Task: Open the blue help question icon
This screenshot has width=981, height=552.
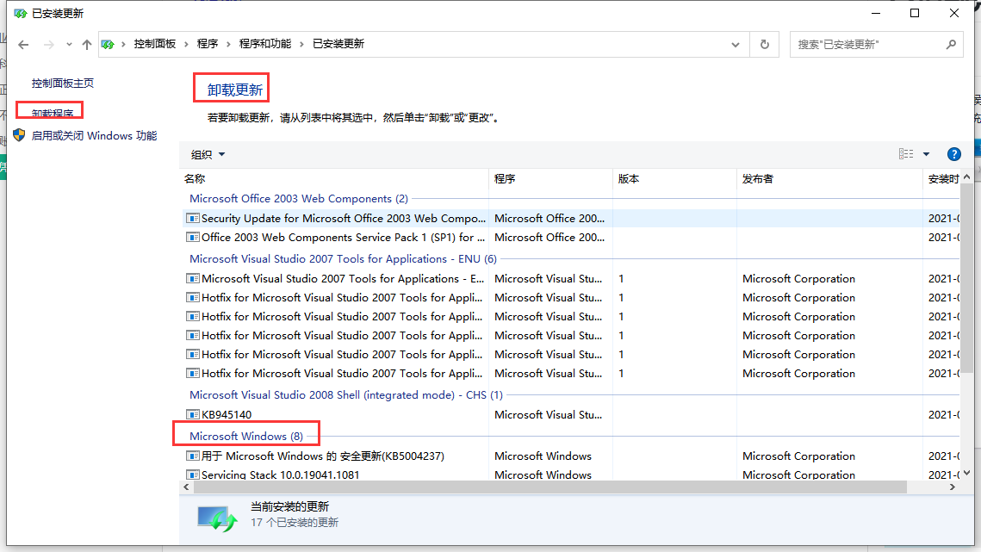Action: [954, 154]
